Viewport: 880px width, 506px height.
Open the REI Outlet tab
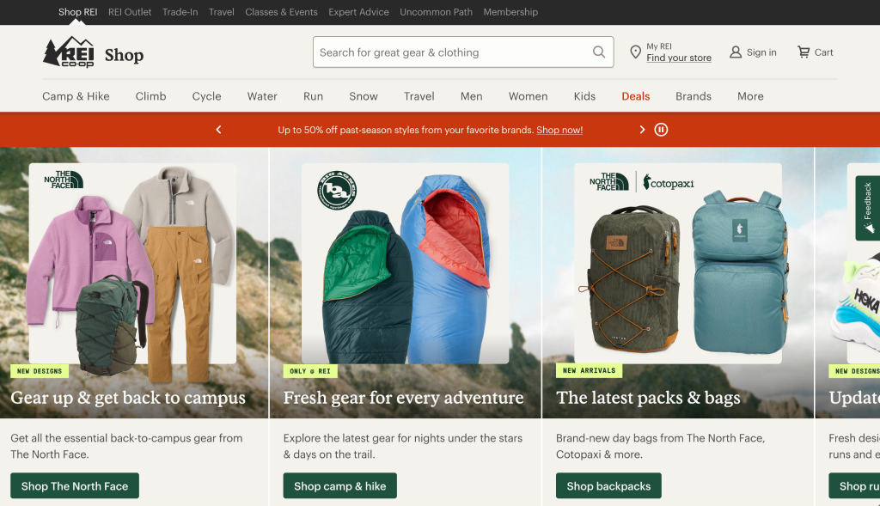coord(130,12)
